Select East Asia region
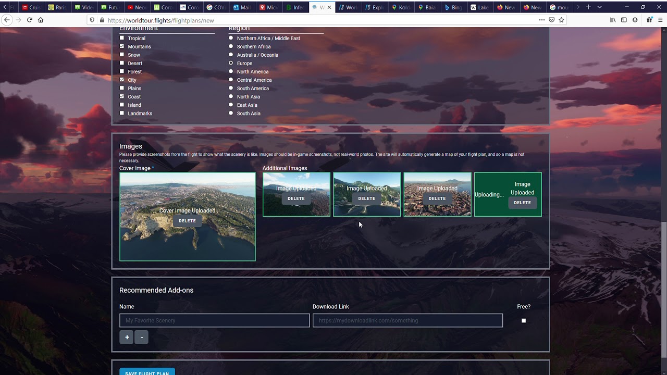Screen dimensions: 667x375 pos(231,105)
